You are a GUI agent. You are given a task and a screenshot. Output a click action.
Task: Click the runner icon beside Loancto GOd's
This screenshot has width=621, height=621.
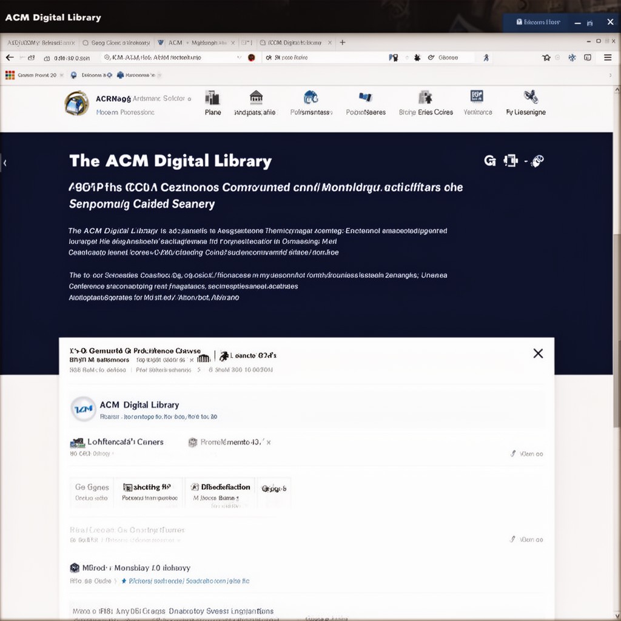[x=224, y=356]
